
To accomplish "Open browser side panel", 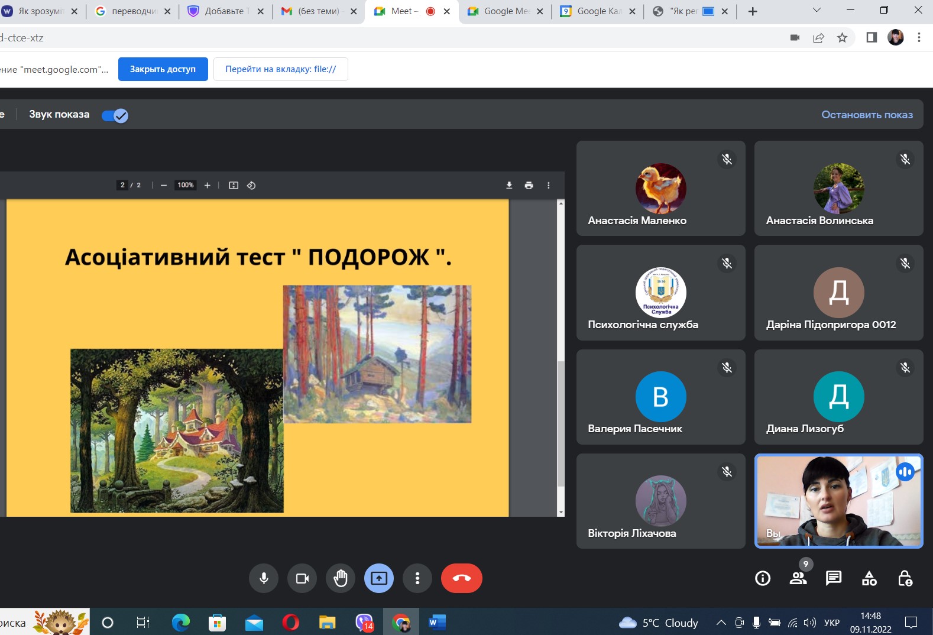I will pyautogui.click(x=872, y=38).
